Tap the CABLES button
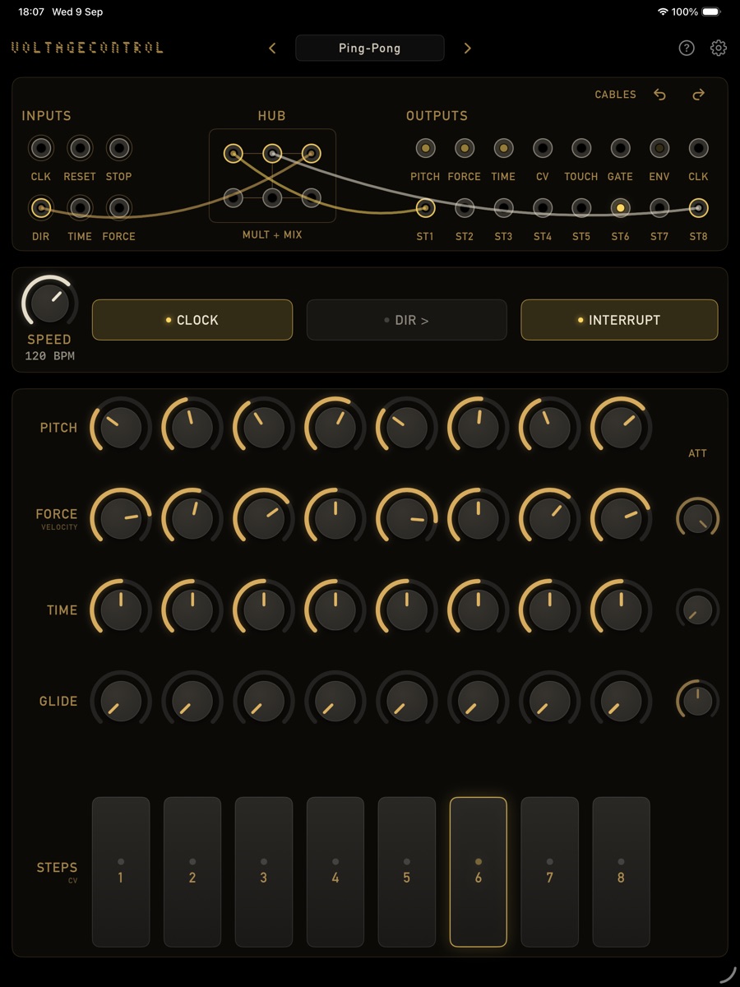Viewport: 740px width, 987px height. 616,95
